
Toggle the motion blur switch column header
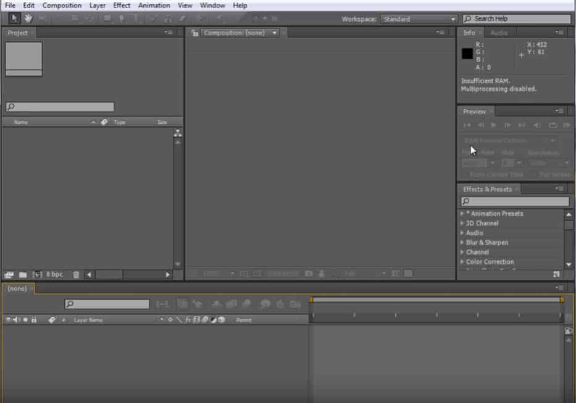click(205, 320)
